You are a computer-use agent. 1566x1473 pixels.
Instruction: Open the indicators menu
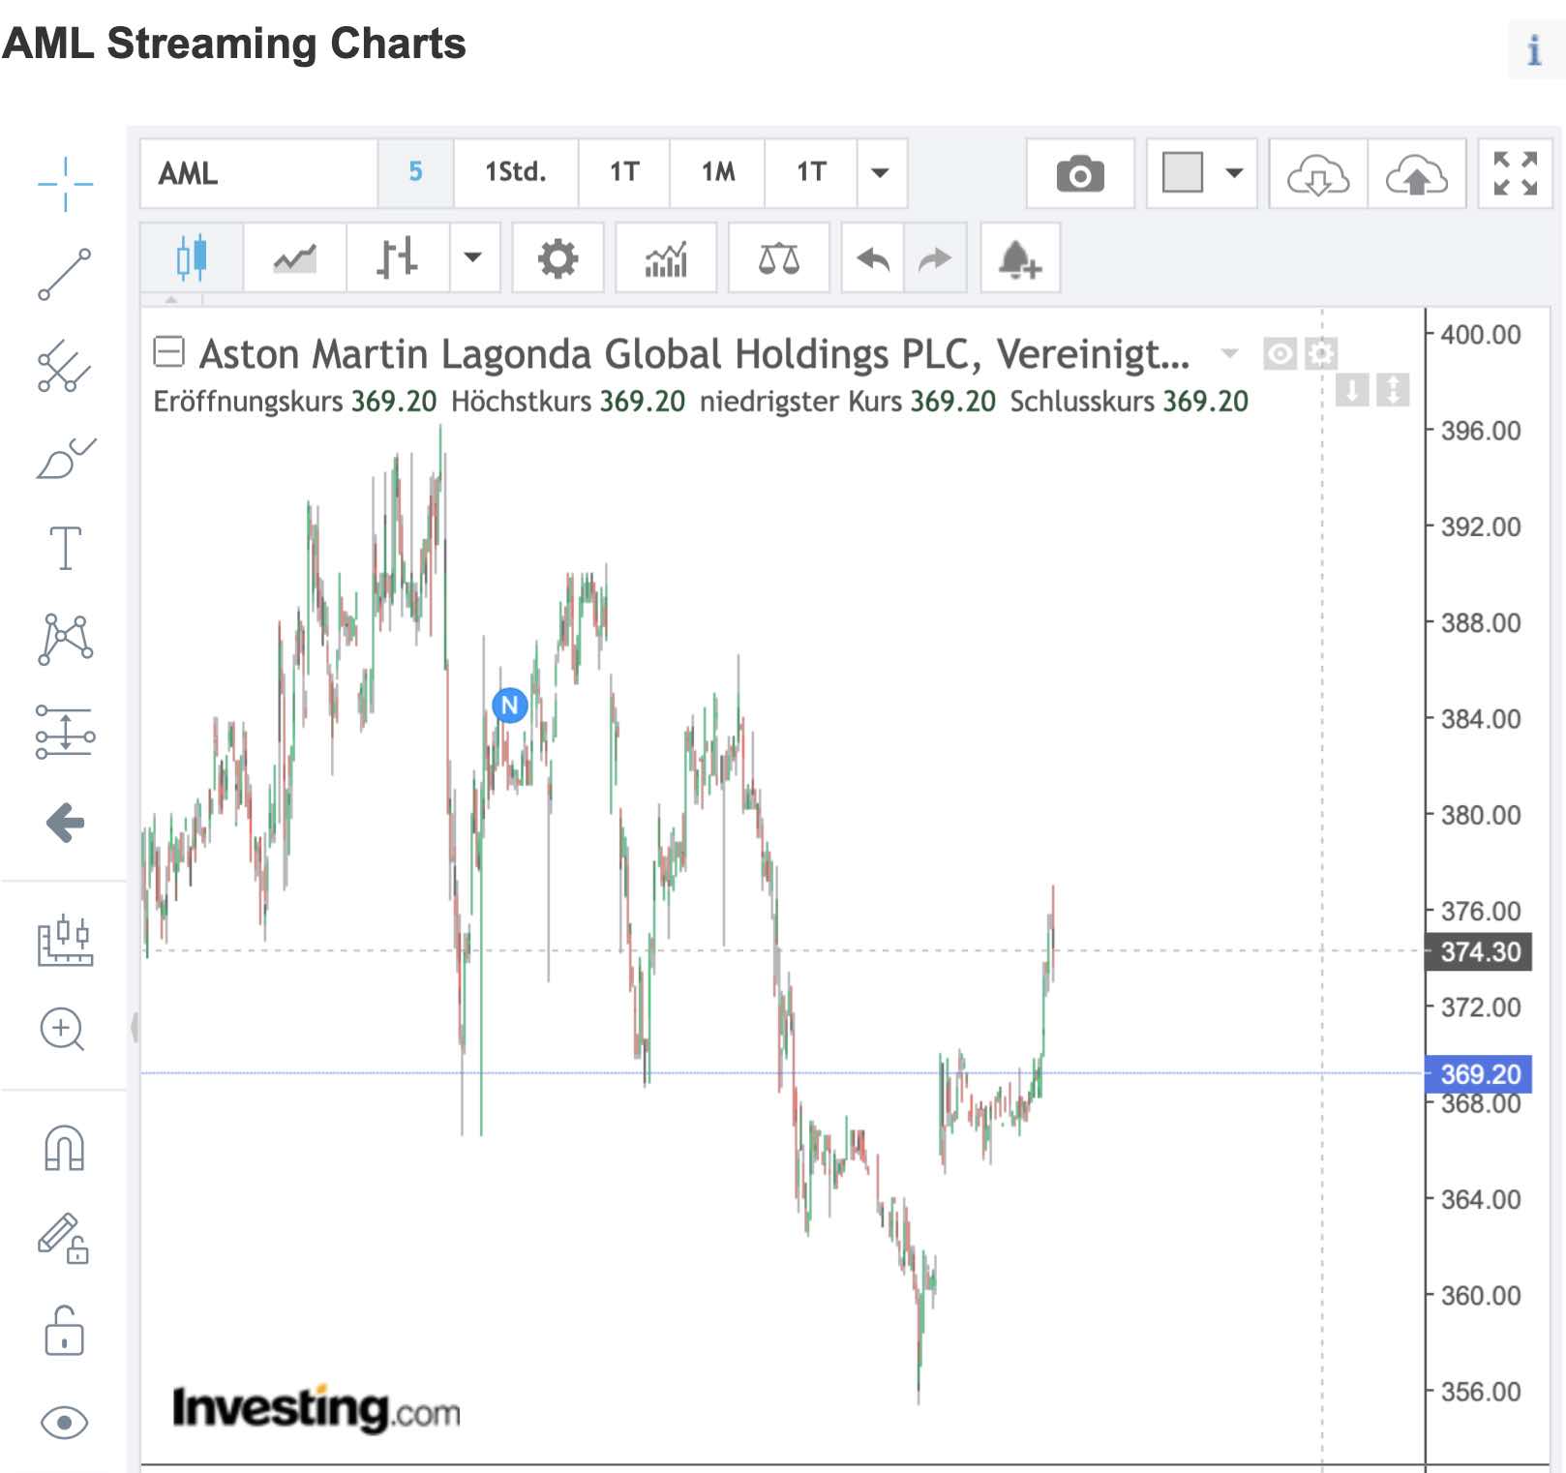coord(666,258)
